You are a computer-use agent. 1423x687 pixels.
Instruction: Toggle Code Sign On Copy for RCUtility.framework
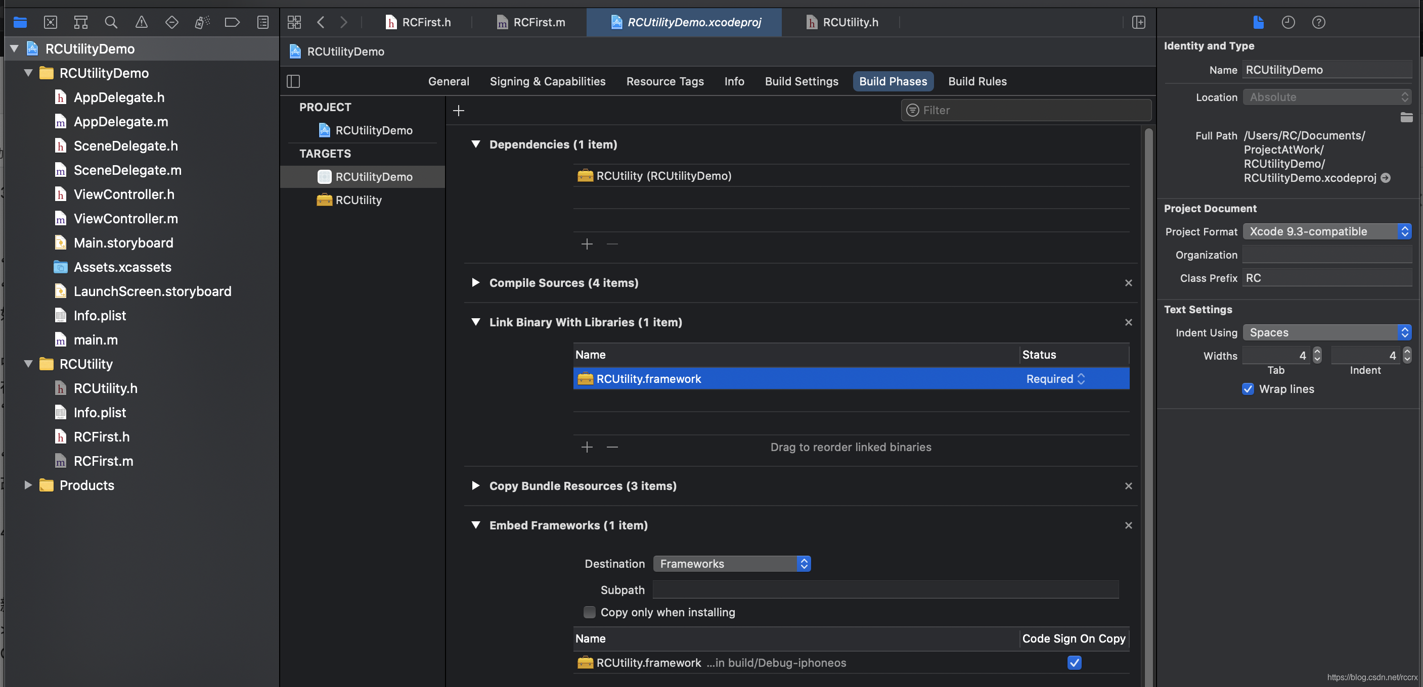pyautogui.click(x=1075, y=663)
